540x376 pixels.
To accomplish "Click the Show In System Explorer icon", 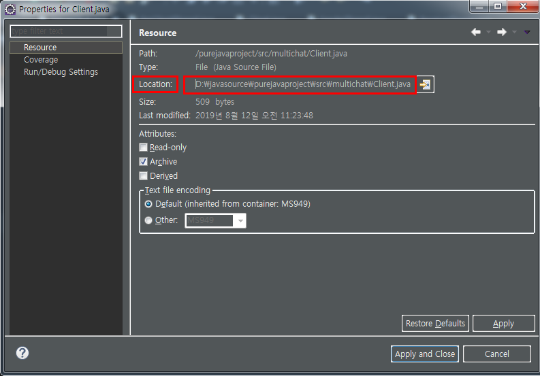I will point(426,84).
